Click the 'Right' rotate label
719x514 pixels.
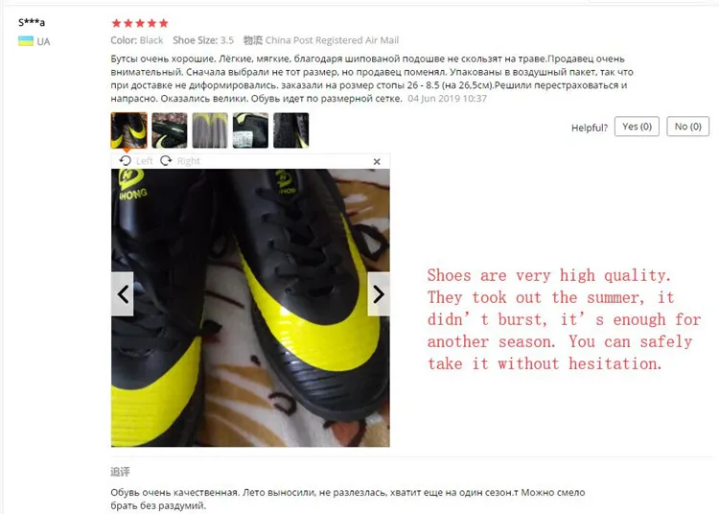(189, 161)
